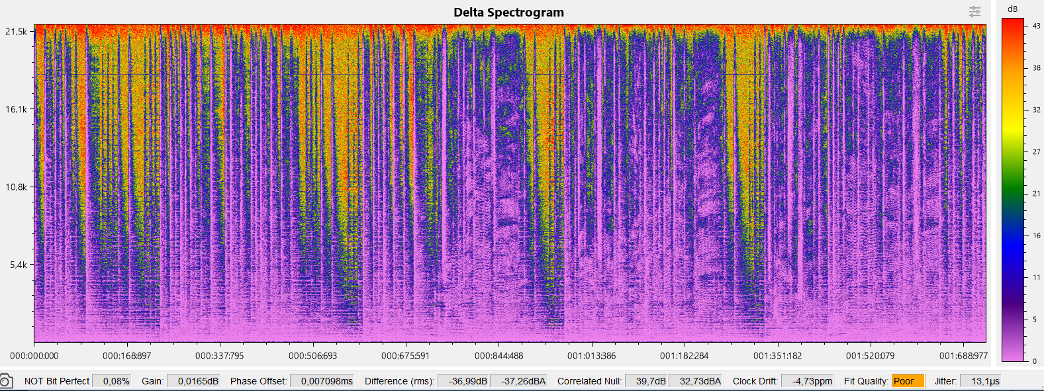Click the Jitter: label
This screenshot has height=391, width=1044.
point(945,381)
